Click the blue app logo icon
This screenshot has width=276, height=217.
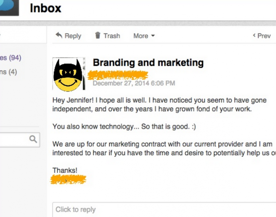point(9,8)
